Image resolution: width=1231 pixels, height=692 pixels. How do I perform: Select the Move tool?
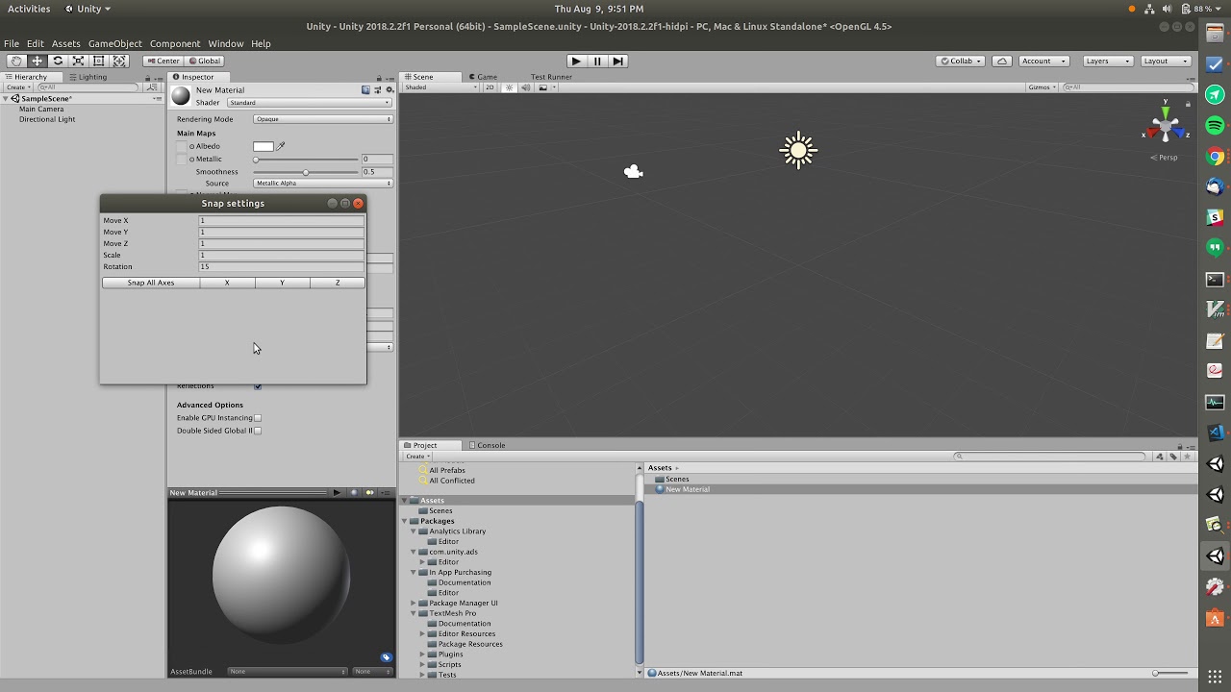pos(38,61)
